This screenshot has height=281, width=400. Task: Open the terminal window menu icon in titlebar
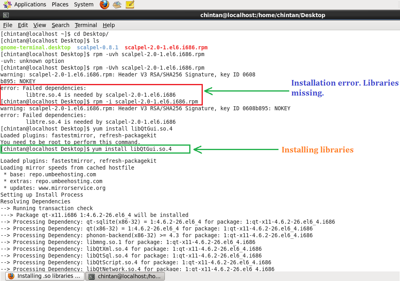(x=5, y=15)
